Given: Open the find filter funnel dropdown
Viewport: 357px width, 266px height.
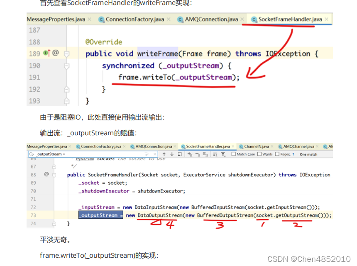Looking at the screenshot, I should [x=223, y=154].
